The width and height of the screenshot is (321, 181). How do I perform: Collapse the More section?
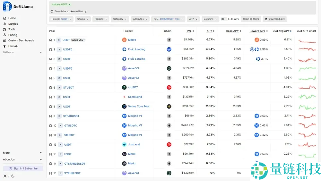pos(22,153)
